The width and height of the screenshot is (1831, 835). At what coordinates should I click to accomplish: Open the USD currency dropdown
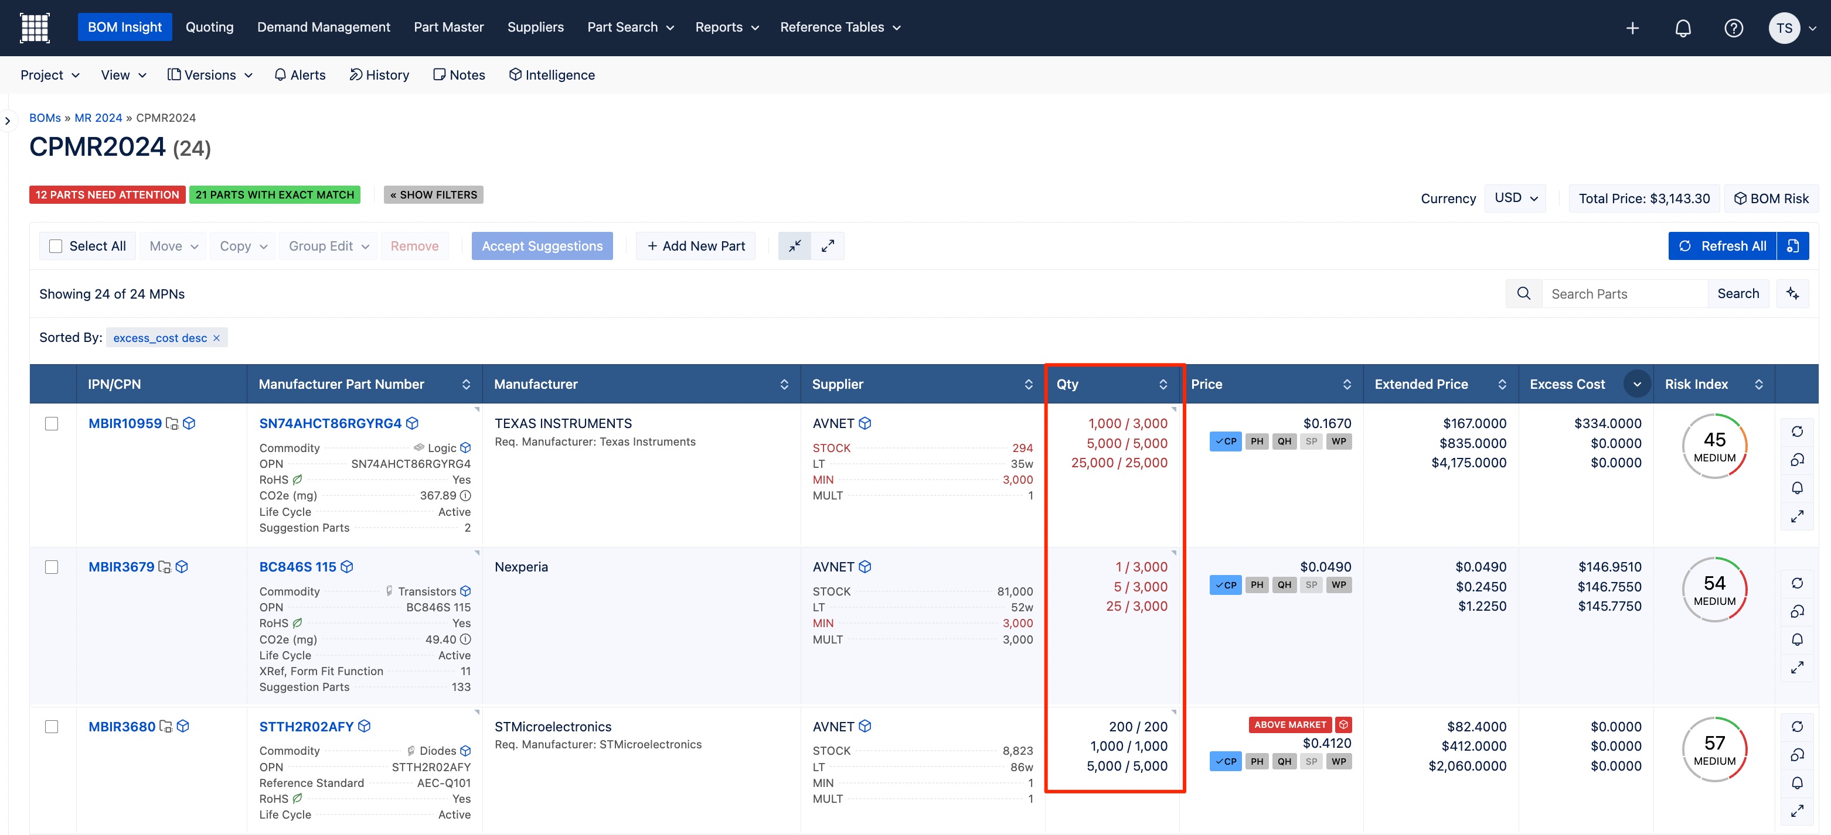click(x=1516, y=198)
